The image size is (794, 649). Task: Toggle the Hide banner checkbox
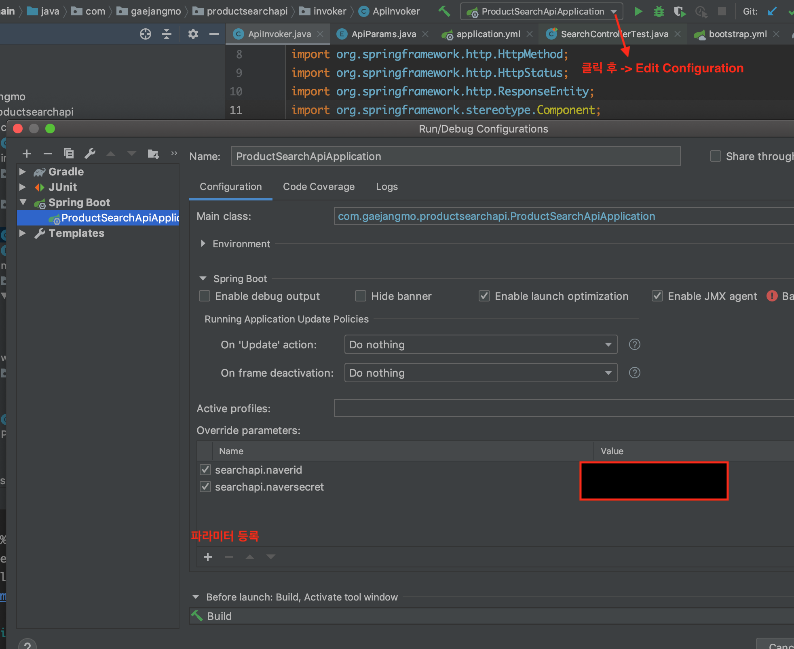click(x=360, y=296)
